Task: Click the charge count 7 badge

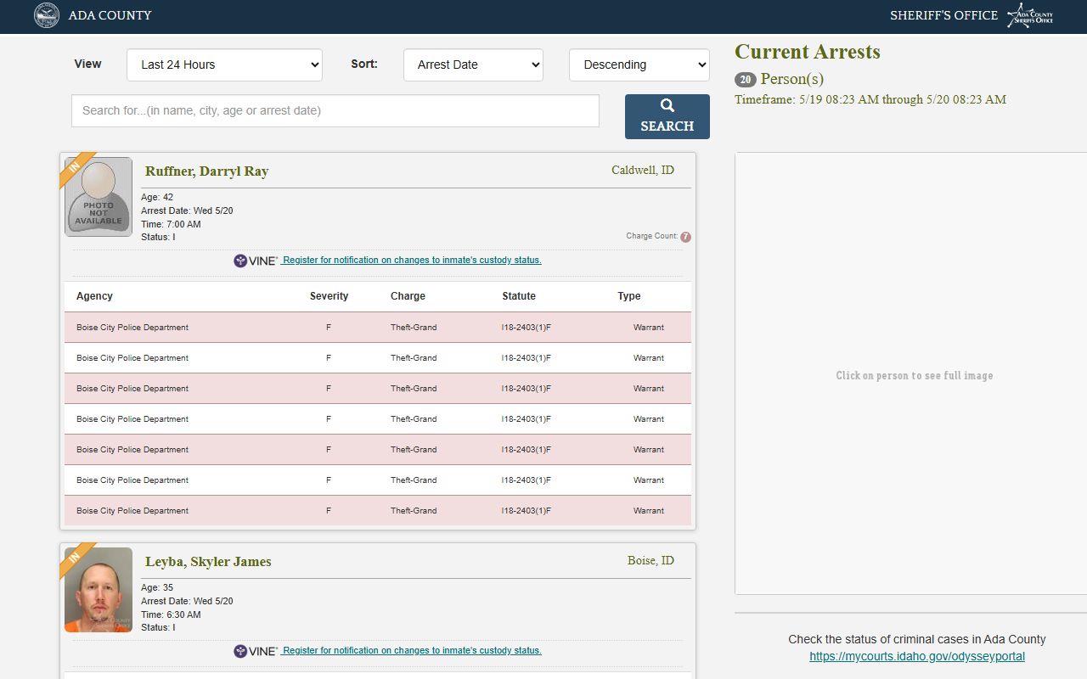Action: [x=685, y=237]
